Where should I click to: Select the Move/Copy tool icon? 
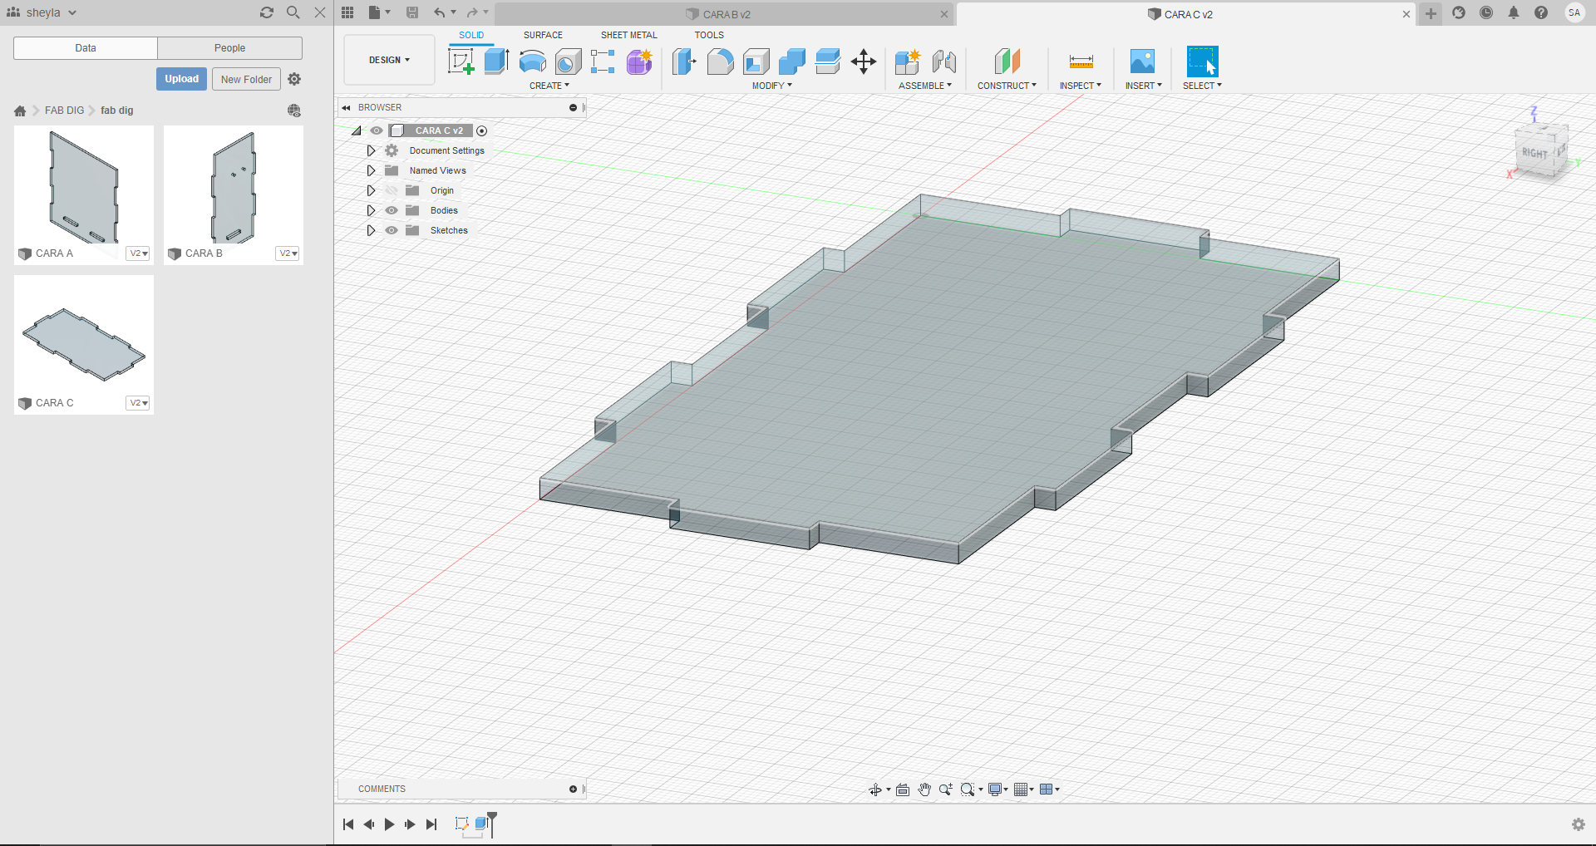coord(864,61)
